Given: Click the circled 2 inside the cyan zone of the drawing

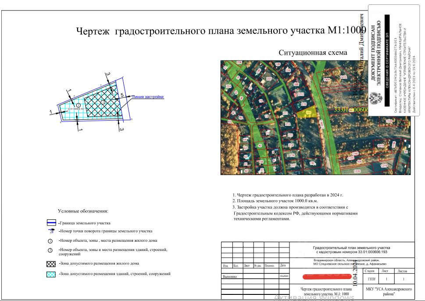Looking at the screenshot, I should coord(79,105).
